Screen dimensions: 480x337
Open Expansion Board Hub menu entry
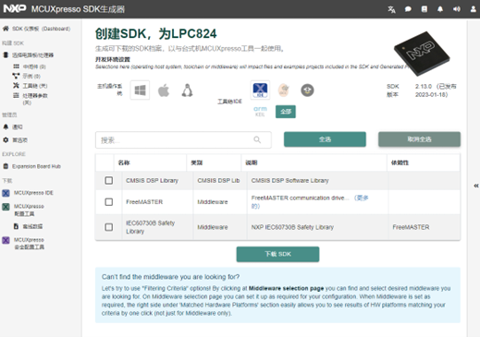click(36, 166)
